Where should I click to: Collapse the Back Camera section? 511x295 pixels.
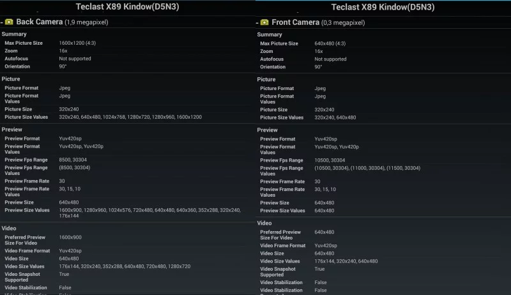pyautogui.click(x=2, y=22)
